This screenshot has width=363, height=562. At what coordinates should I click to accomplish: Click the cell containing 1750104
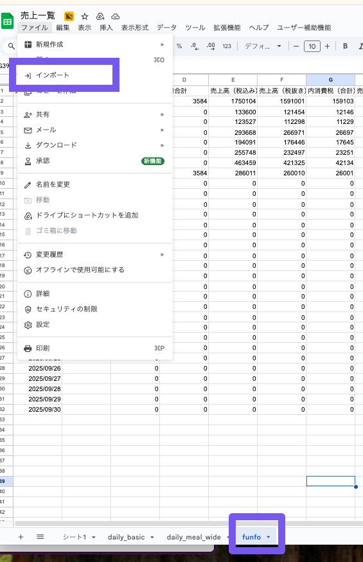point(233,101)
